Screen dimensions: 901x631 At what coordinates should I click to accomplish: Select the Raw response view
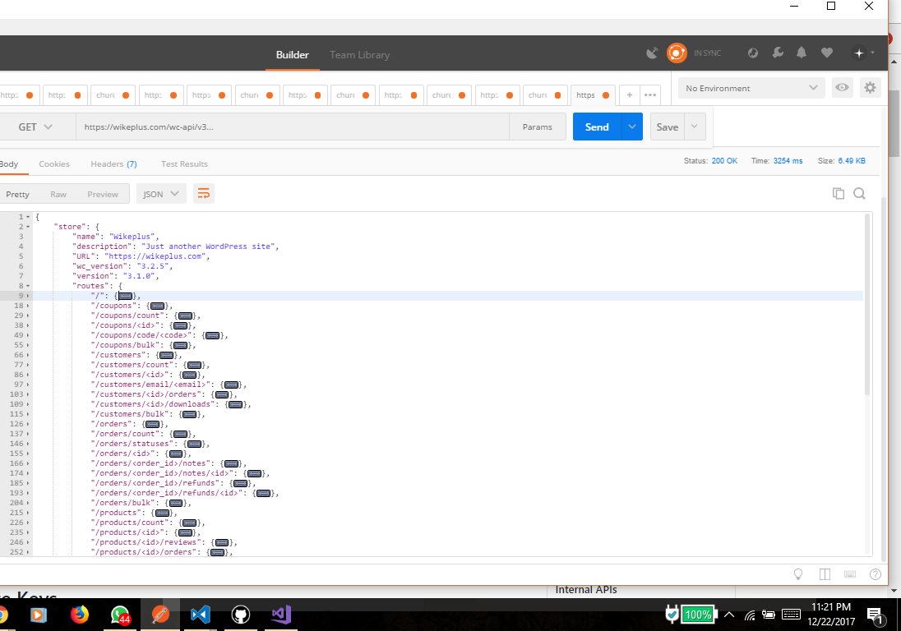(58, 194)
